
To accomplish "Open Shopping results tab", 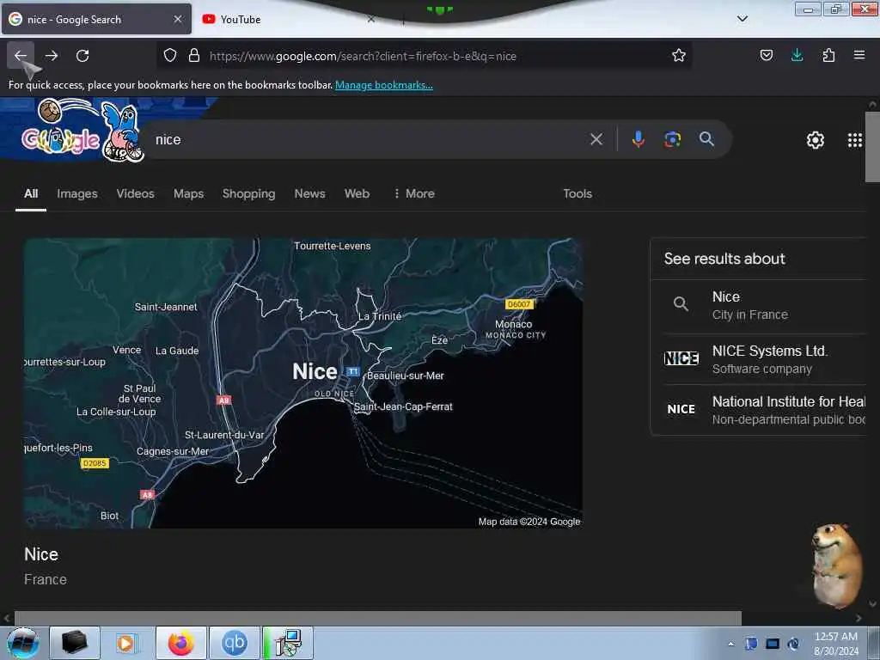I will tap(248, 193).
